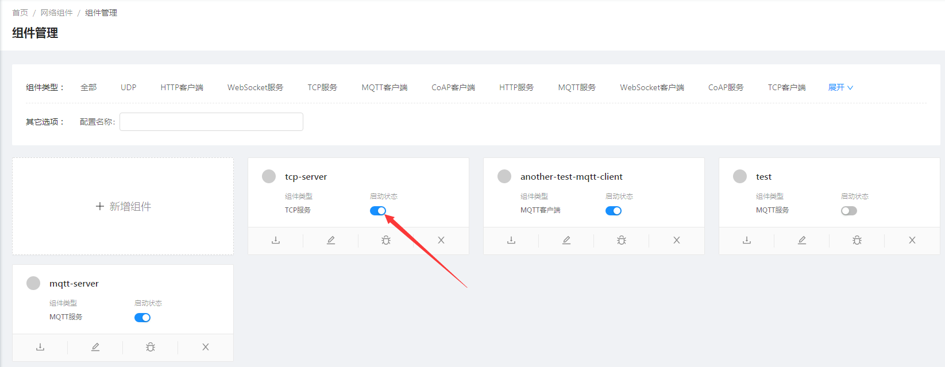Focus the 配置名称 search input
The width and height of the screenshot is (945, 367).
(x=211, y=122)
